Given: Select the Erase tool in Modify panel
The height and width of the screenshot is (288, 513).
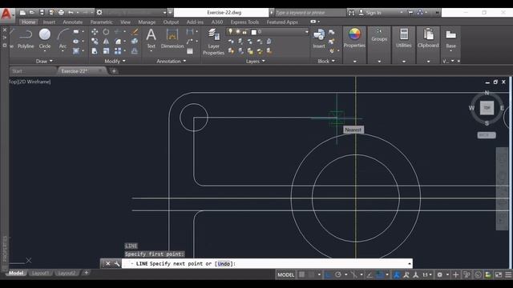Looking at the screenshot, I should point(135,32).
